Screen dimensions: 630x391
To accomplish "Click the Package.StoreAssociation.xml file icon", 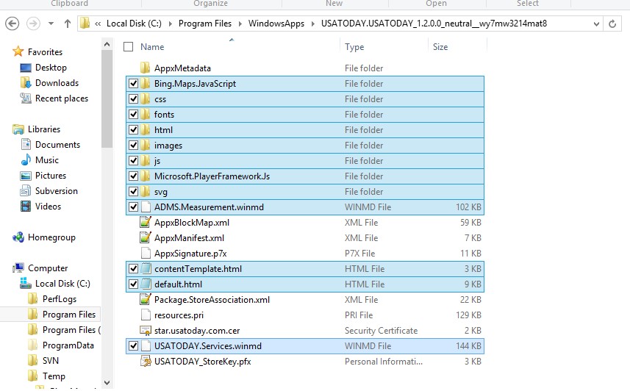I will [145, 299].
